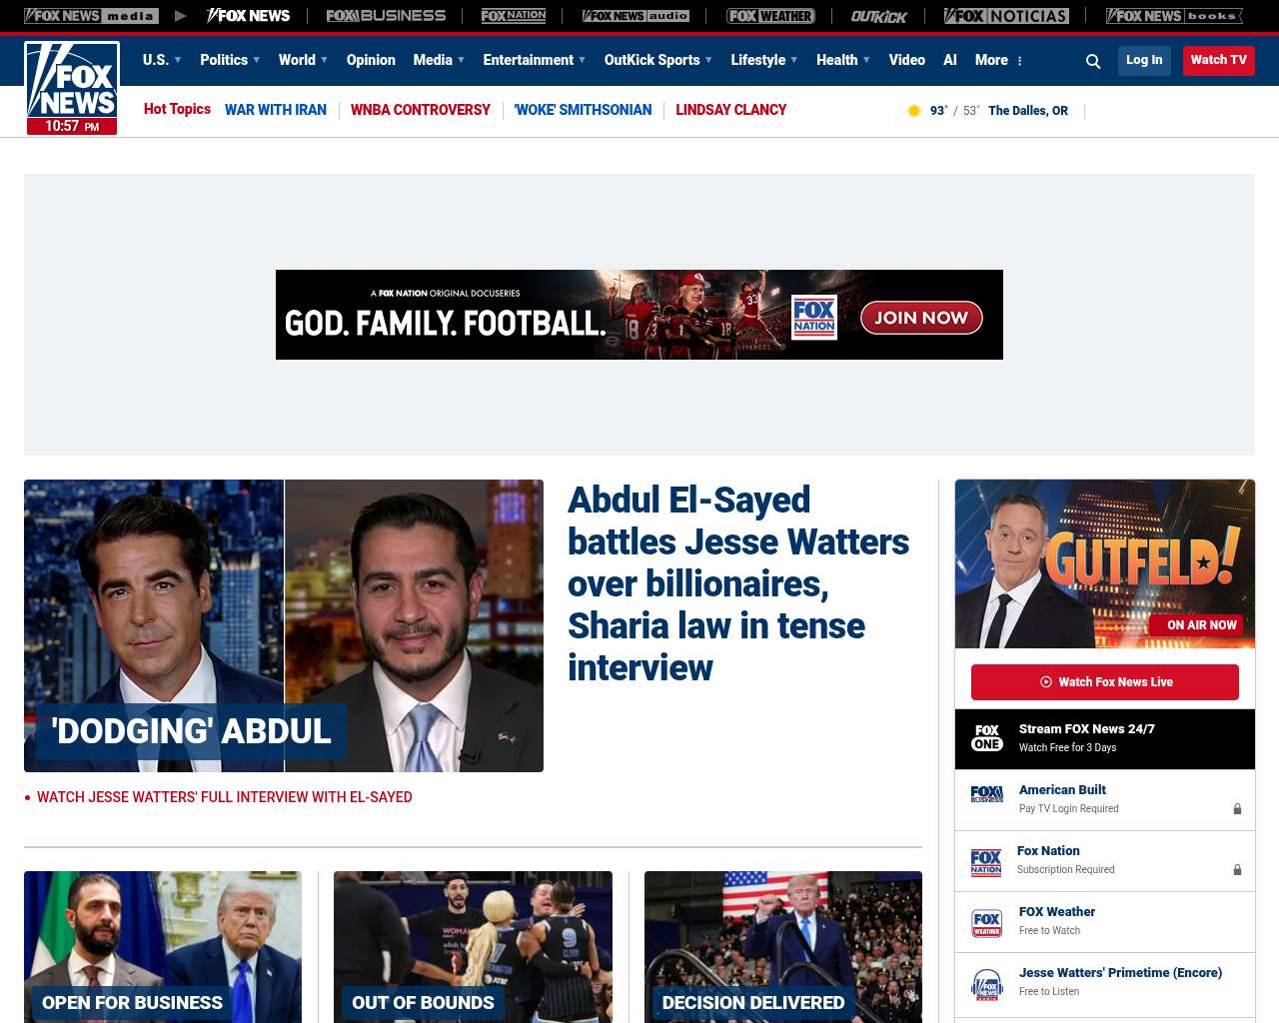Open American Built sidebar link
The image size is (1279, 1023).
(x=1062, y=790)
